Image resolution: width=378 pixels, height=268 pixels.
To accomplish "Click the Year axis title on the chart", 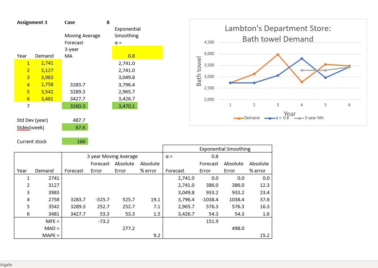I will point(289,114).
